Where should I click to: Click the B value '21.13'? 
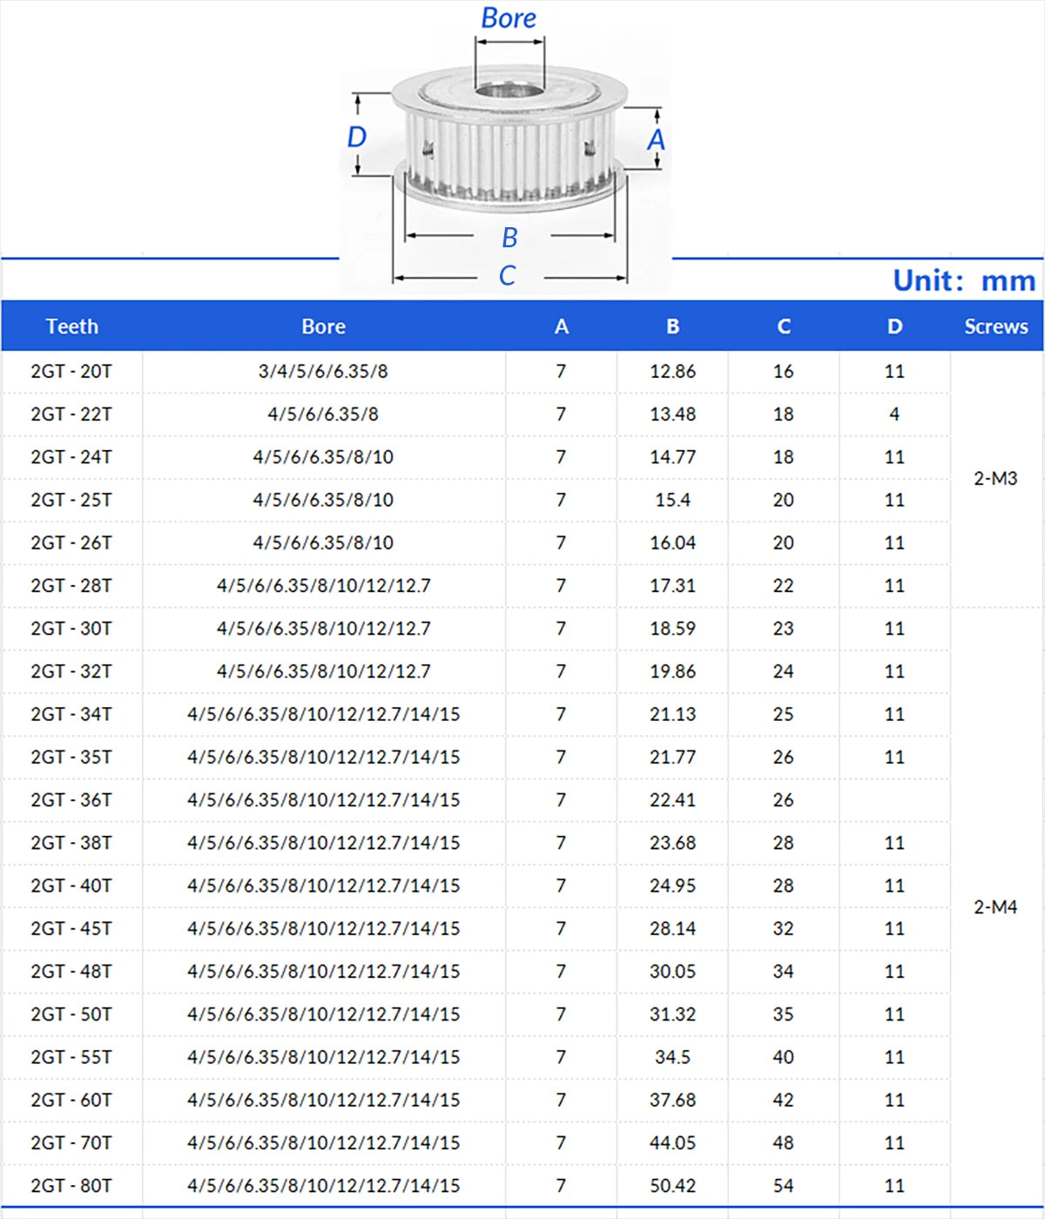tap(672, 714)
